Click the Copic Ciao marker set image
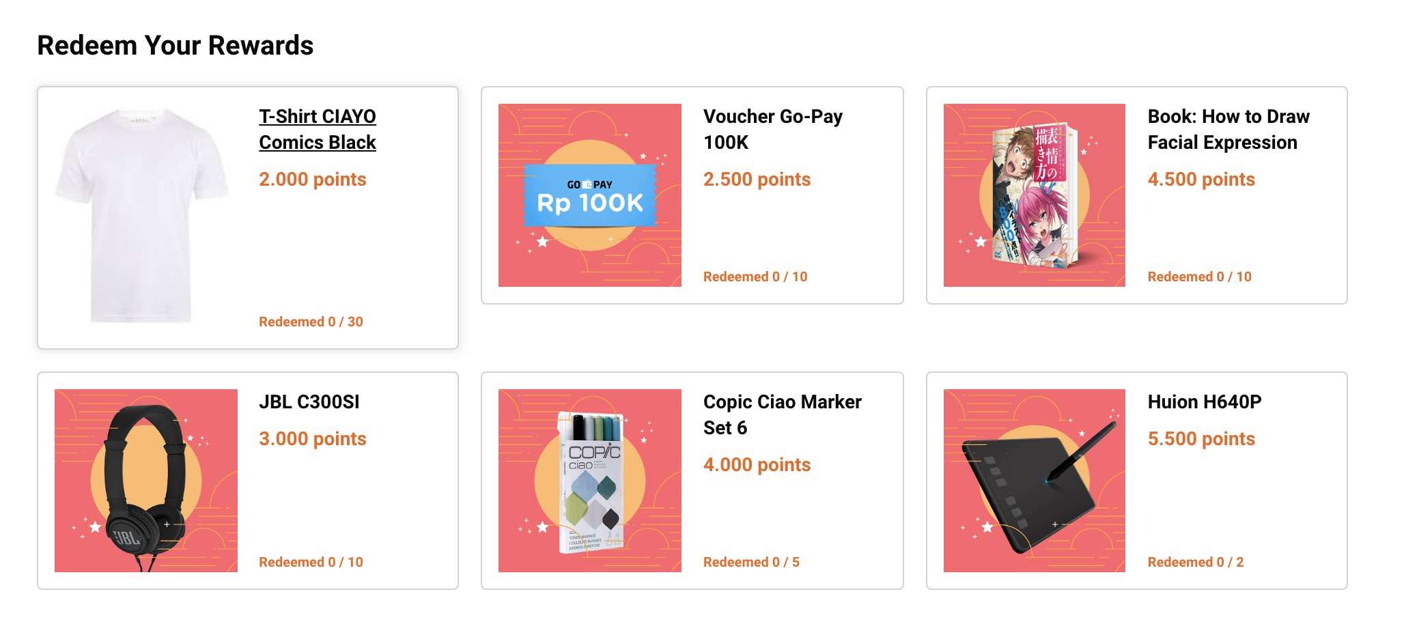The height and width of the screenshot is (620, 1404). tap(590, 481)
